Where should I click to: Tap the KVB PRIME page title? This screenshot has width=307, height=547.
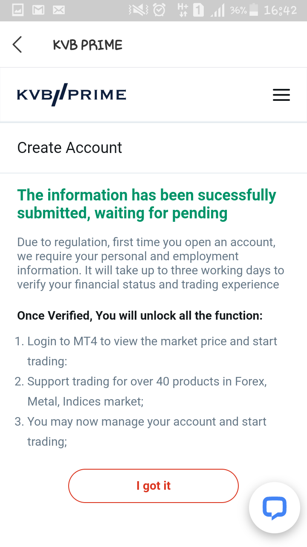tap(87, 45)
